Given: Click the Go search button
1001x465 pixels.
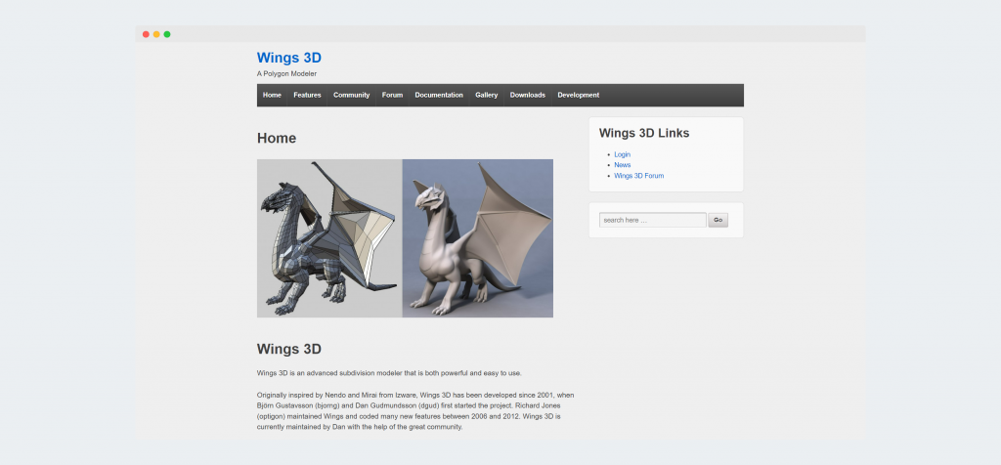Looking at the screenshot, I should click(x=718, y=220).
